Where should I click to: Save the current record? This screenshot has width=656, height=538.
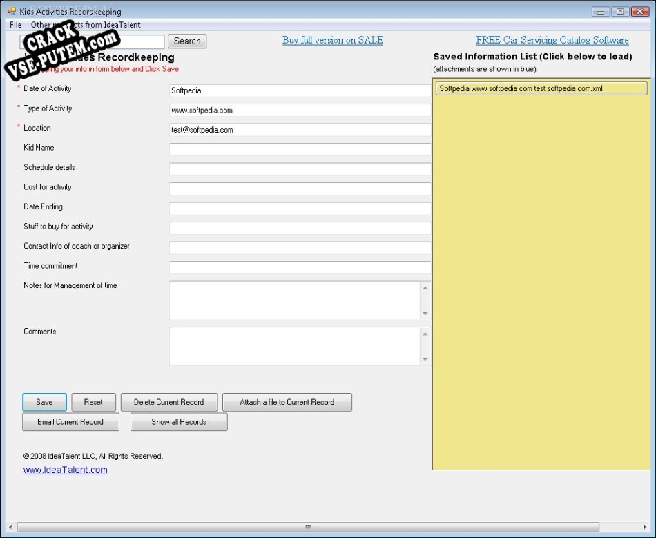tap(44, 402)
